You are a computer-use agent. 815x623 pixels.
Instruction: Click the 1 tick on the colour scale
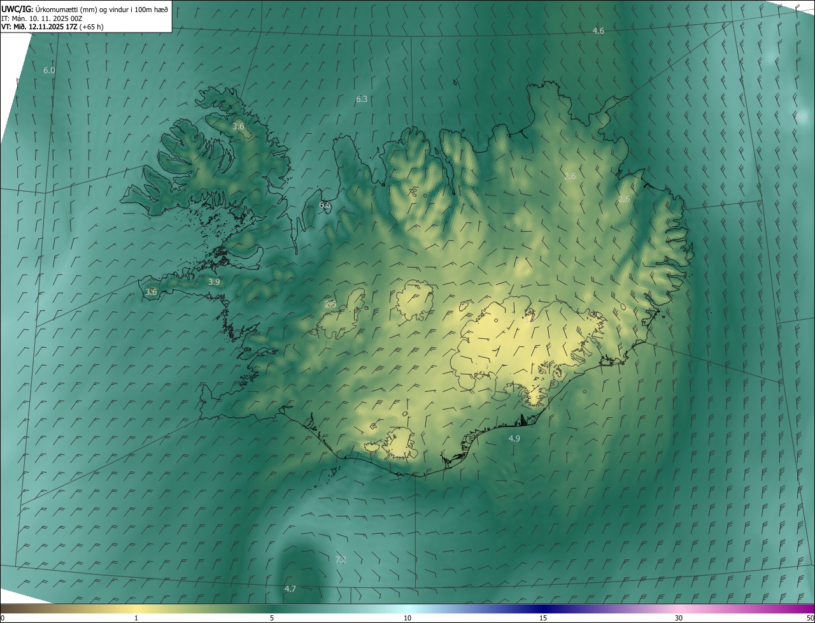click(136, 619)
